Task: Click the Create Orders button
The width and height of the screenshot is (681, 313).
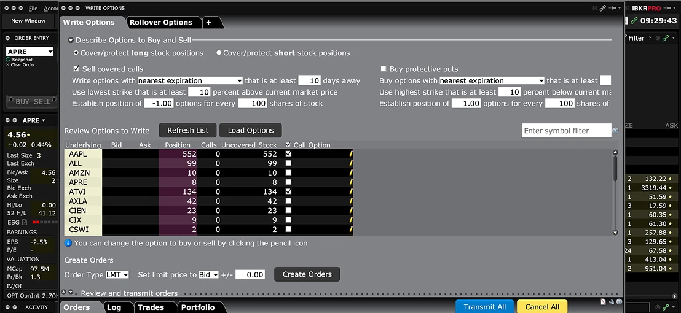Action: coord(307,274)
